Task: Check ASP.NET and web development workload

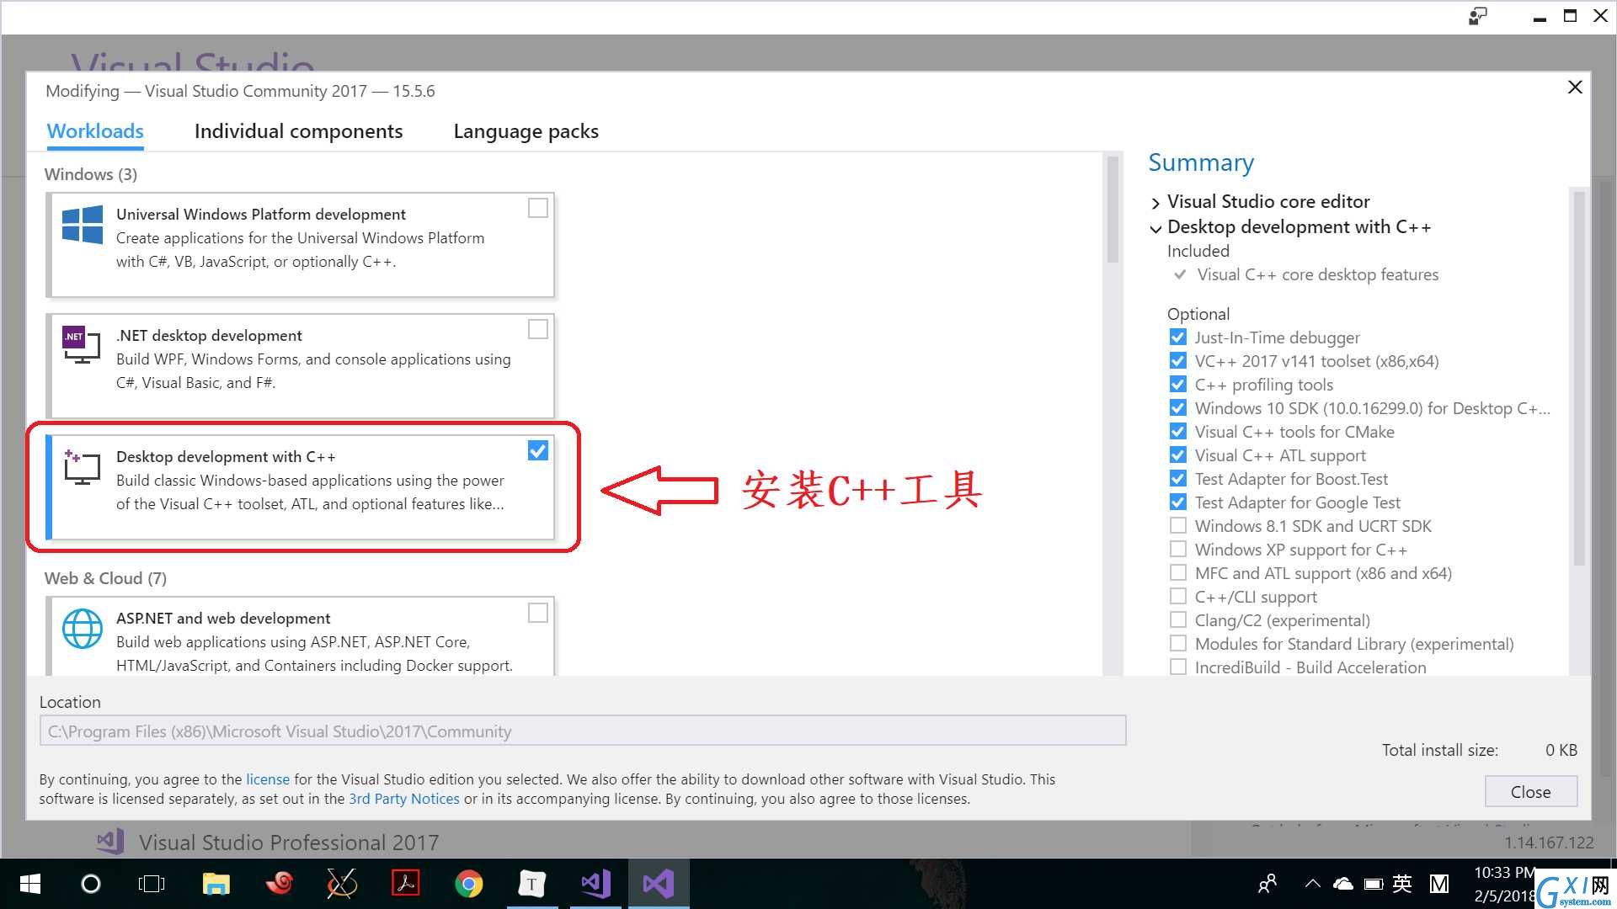Action: (537, 613)
